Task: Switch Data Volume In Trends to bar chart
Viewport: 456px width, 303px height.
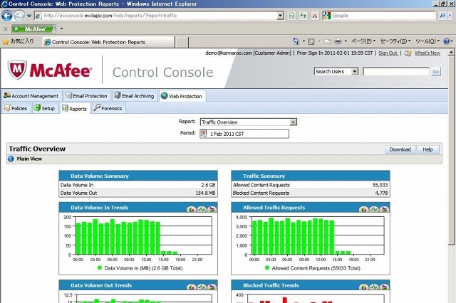Action: point(192,209)
